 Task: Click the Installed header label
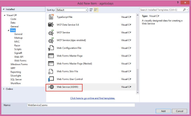pyautogui.click(x=10, y=9)
